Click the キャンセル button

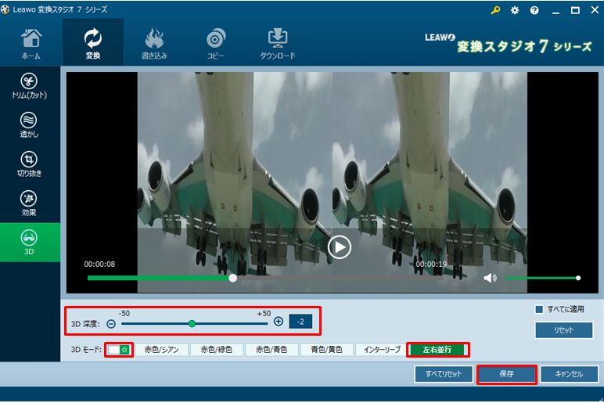click(569, 374)
